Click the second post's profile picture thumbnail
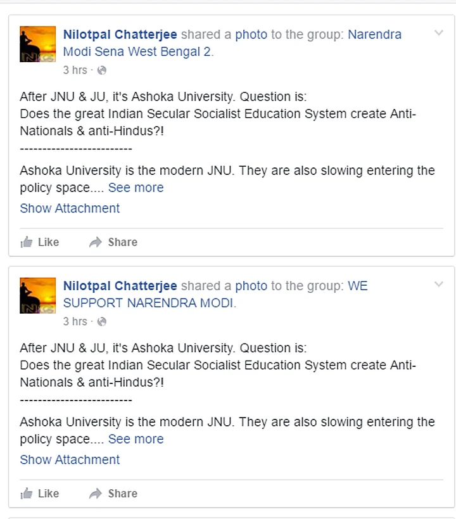The image size is (456, 519). point(39,296)
